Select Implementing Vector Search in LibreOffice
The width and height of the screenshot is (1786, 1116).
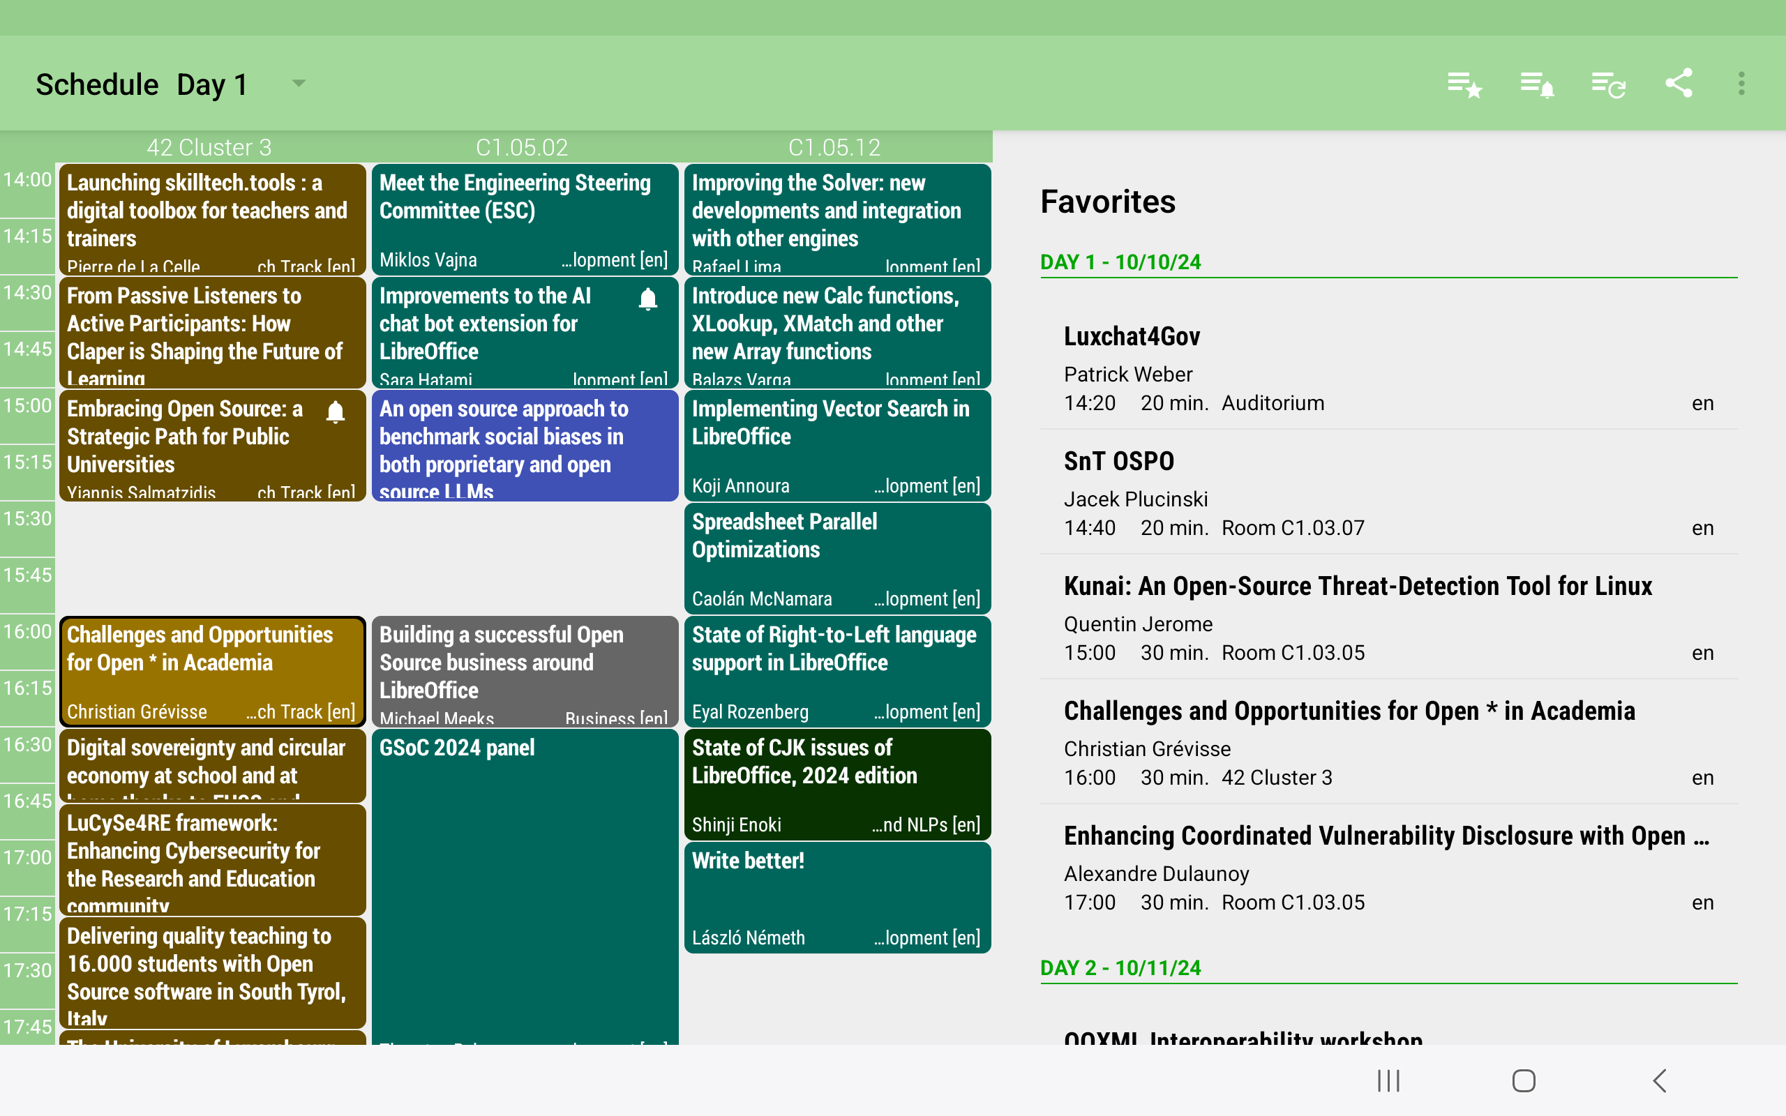pyautogui.click(x=838, y=445)
